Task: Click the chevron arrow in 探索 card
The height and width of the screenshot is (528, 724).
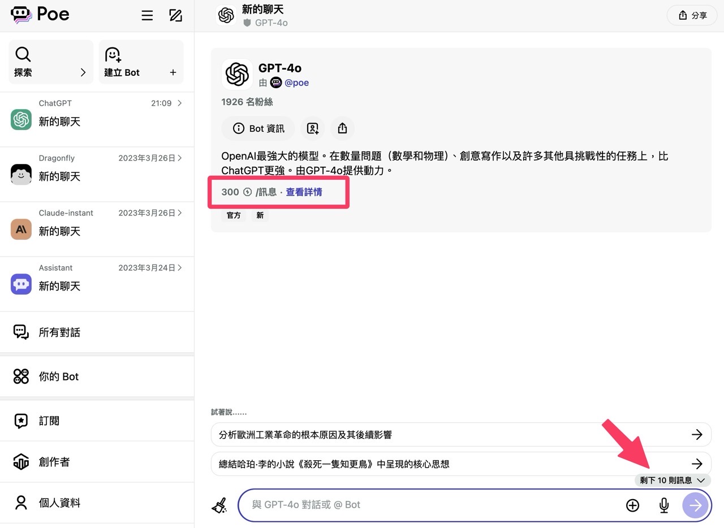Action: click(x=83, y=72)
